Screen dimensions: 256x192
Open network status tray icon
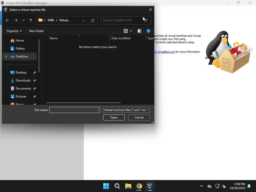point(217,186)
